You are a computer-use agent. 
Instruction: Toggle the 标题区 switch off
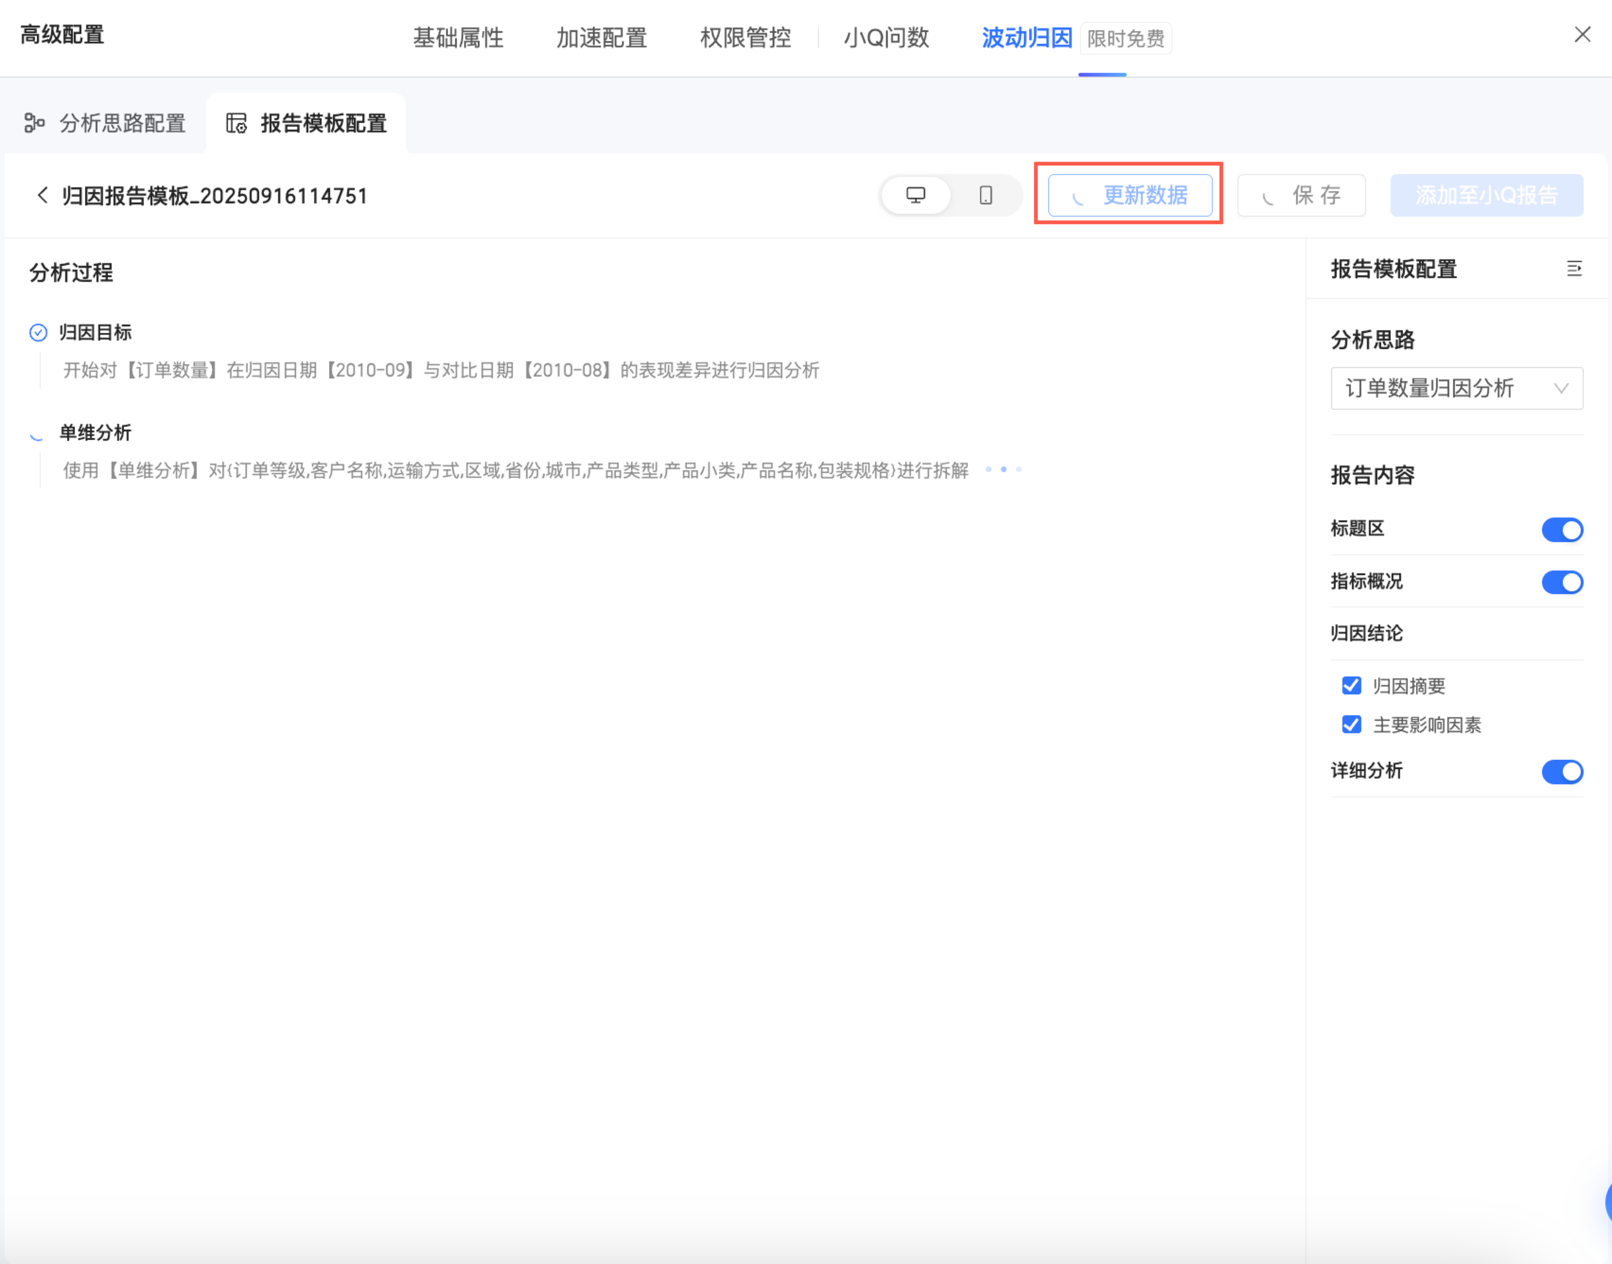[x=1562, y=530]
